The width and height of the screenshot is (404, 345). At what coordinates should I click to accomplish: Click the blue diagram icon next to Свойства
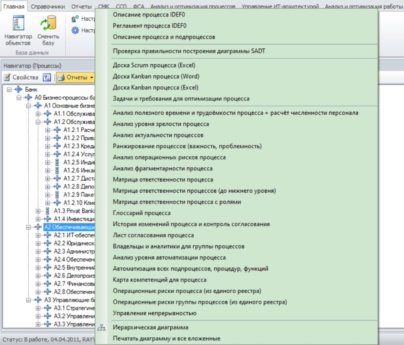click(47, 78)
